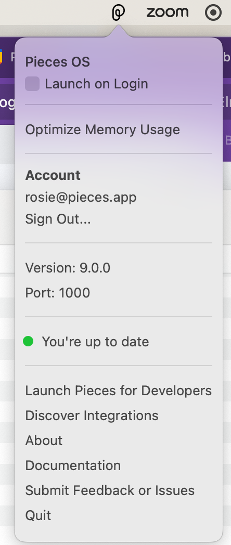The height and width of the screenshot is (545, 231).
Task: Click the screen recording circle icon in the menu bar
Action: point(213,13)
